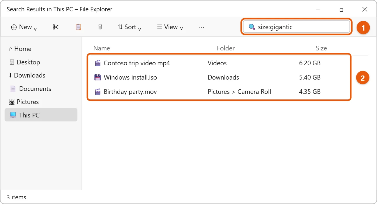This screenshot has width=377, height=204.
Task: Close the File Explorer window
Action: pyautogui.click(x=365, y=10)
